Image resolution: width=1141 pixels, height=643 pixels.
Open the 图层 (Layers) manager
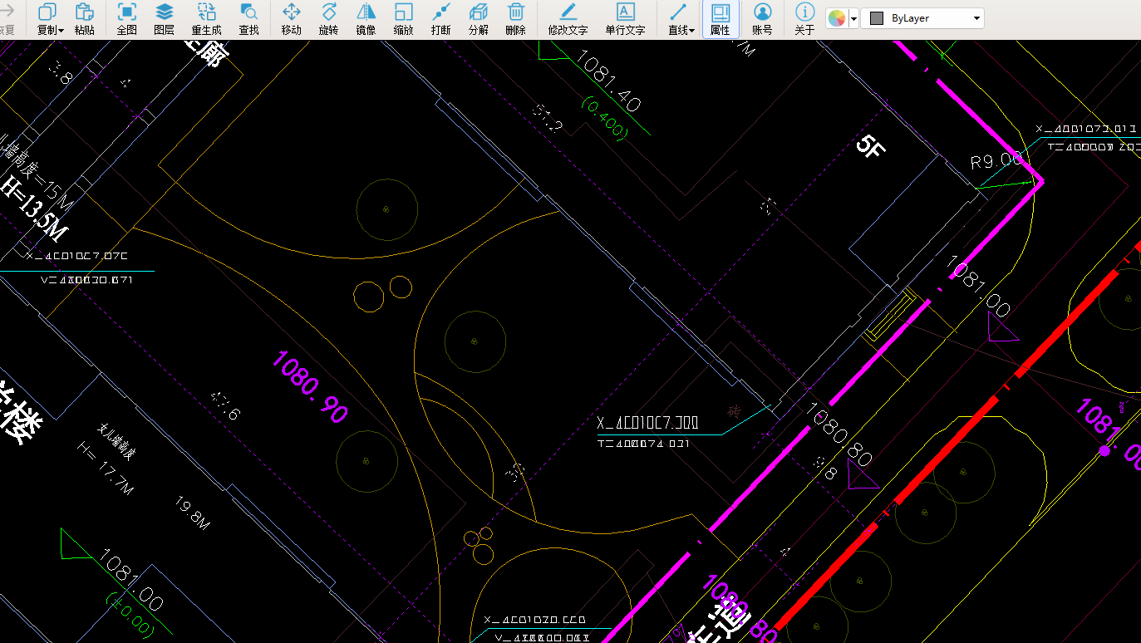165,19
